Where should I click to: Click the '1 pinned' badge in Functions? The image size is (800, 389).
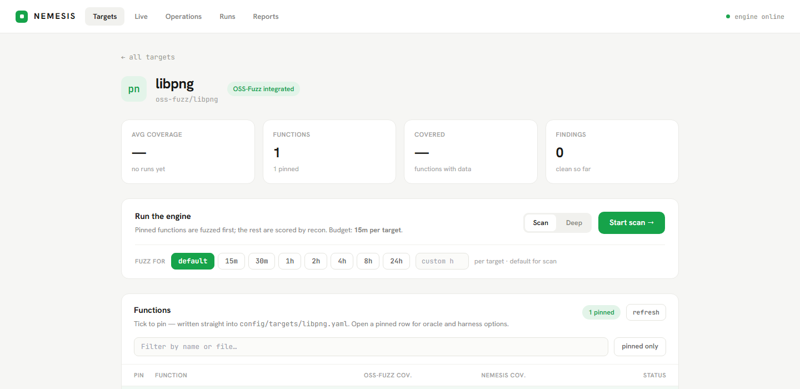click(601, 312)
